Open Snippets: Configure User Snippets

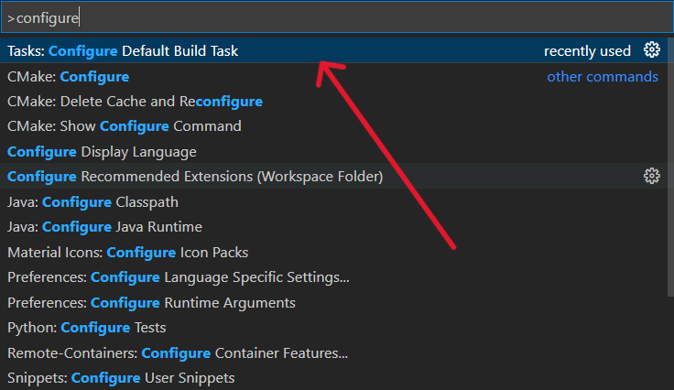click(x=121, y=377)
